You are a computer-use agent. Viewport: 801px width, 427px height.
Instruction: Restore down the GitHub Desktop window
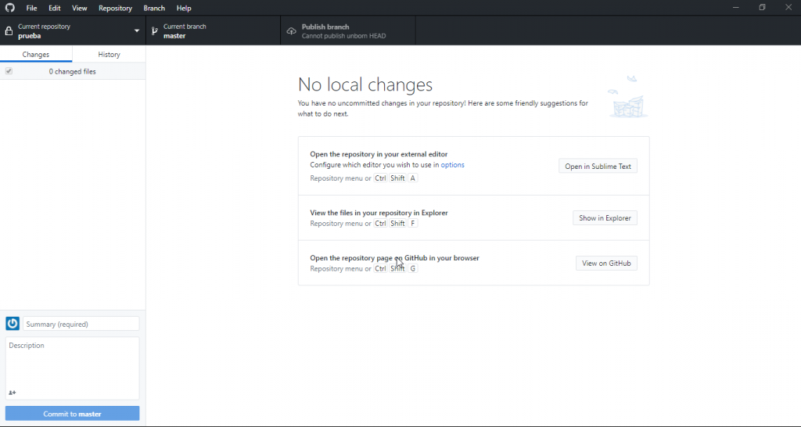pos(762,8)
